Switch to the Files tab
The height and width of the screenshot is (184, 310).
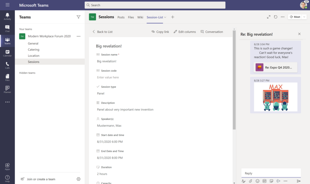[131, 17]
